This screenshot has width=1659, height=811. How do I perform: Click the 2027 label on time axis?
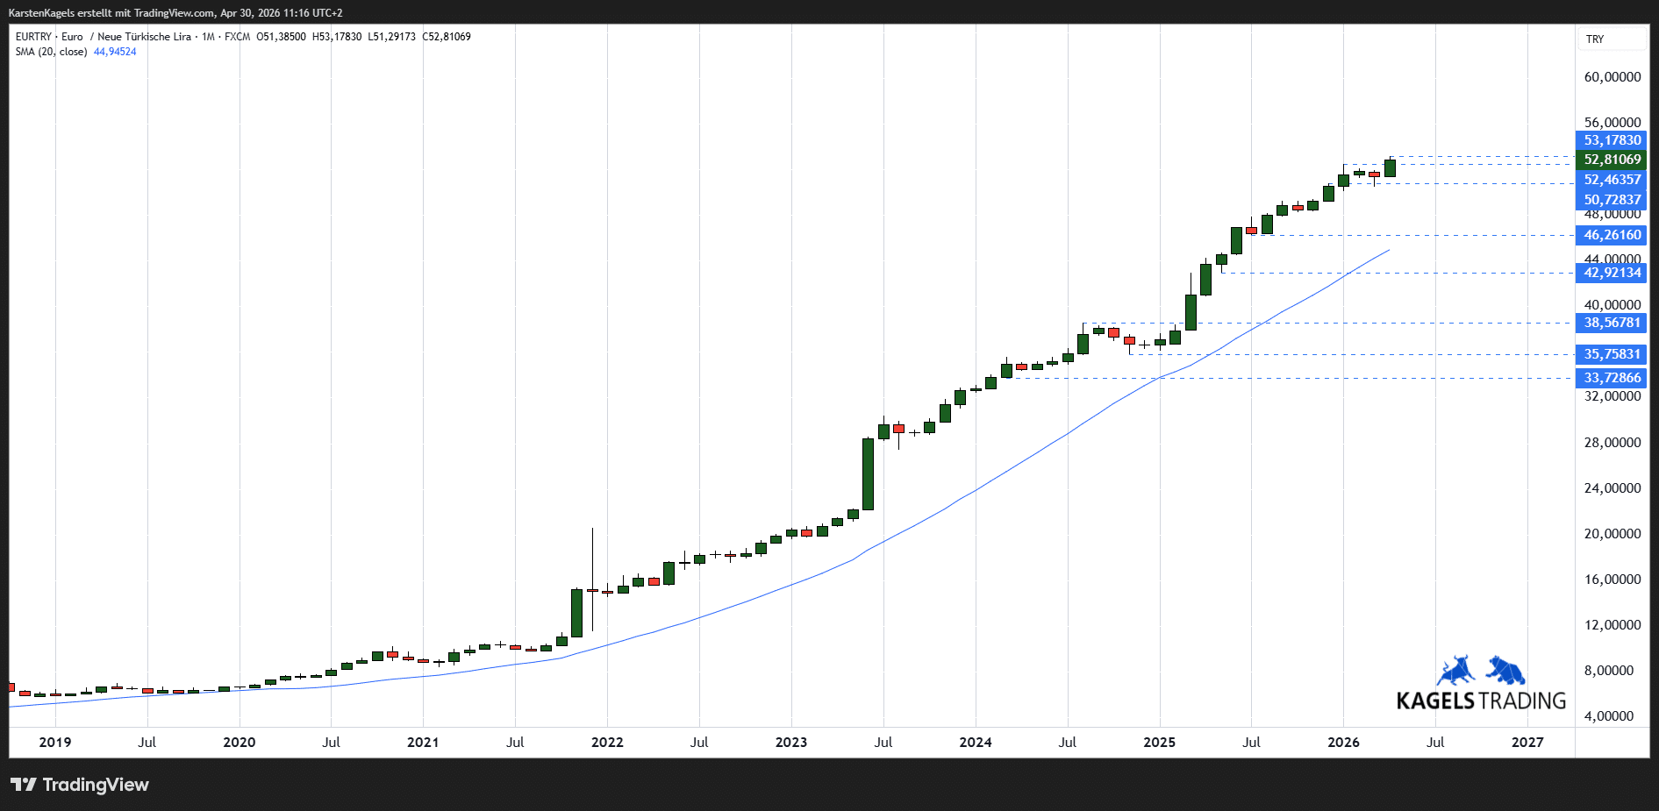pyautogui.click(x=1527, y=743)
